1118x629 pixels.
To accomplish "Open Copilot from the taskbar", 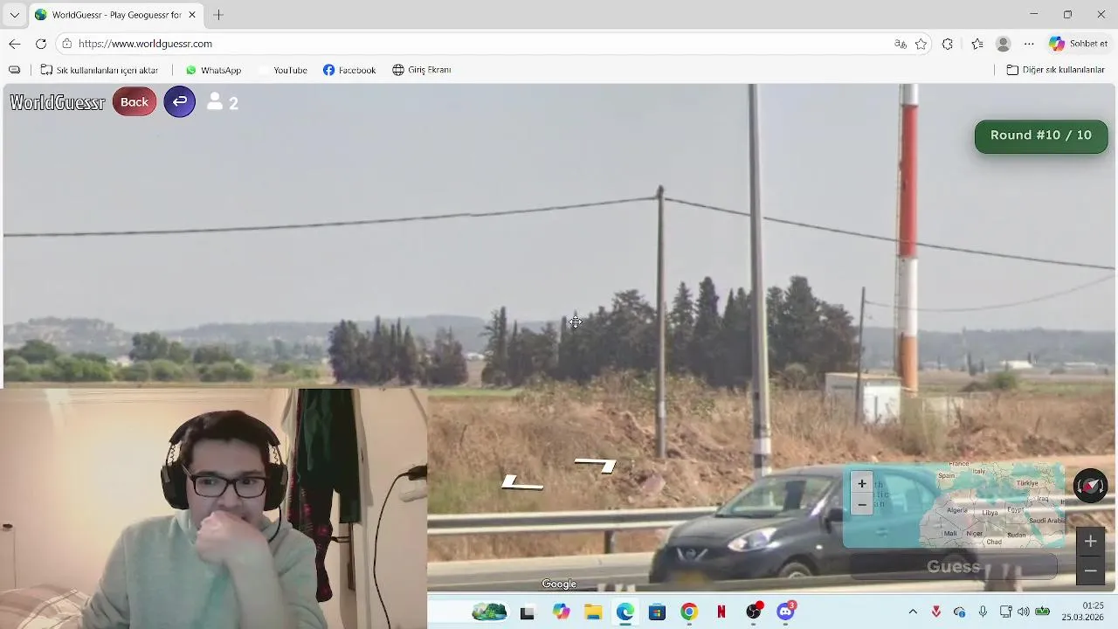I will (561, 612).
